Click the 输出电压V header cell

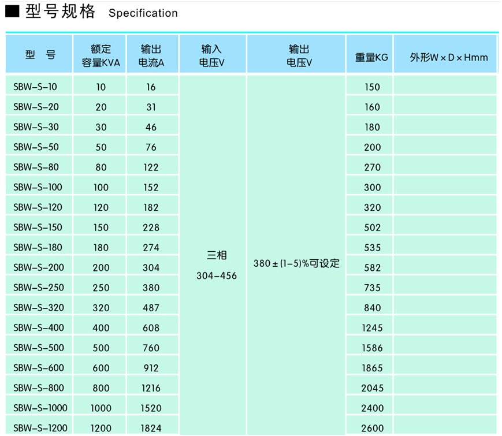(x=296, y=53)
